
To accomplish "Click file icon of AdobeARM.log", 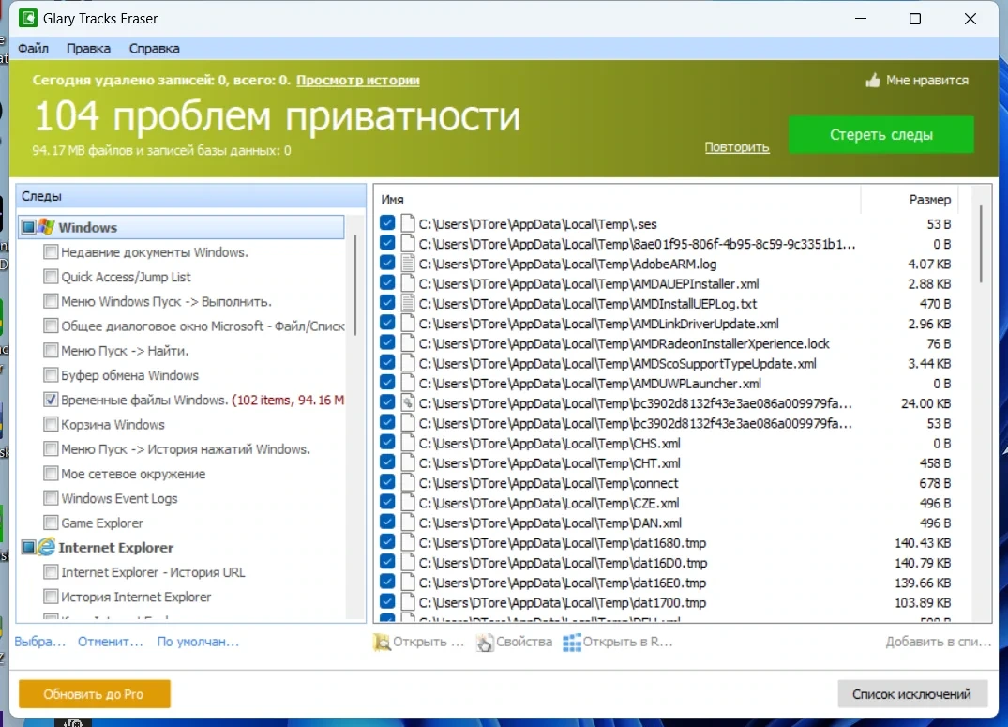I will click(407, 264).
